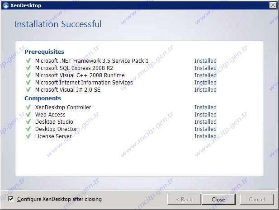Click the XenDesktop title bar icon
This screenshot has height=210, width=279.
click(6, 5)
